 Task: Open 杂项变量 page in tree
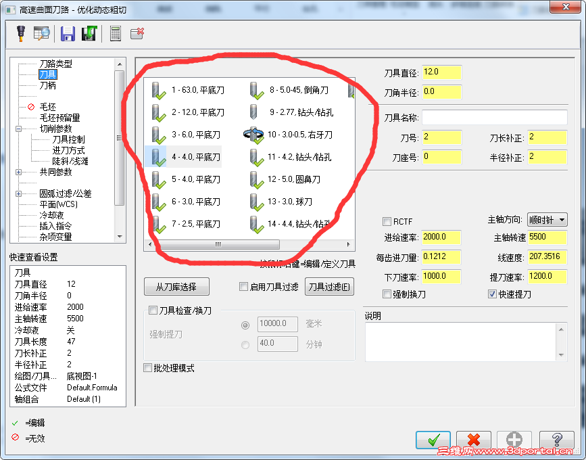(55, 237)
